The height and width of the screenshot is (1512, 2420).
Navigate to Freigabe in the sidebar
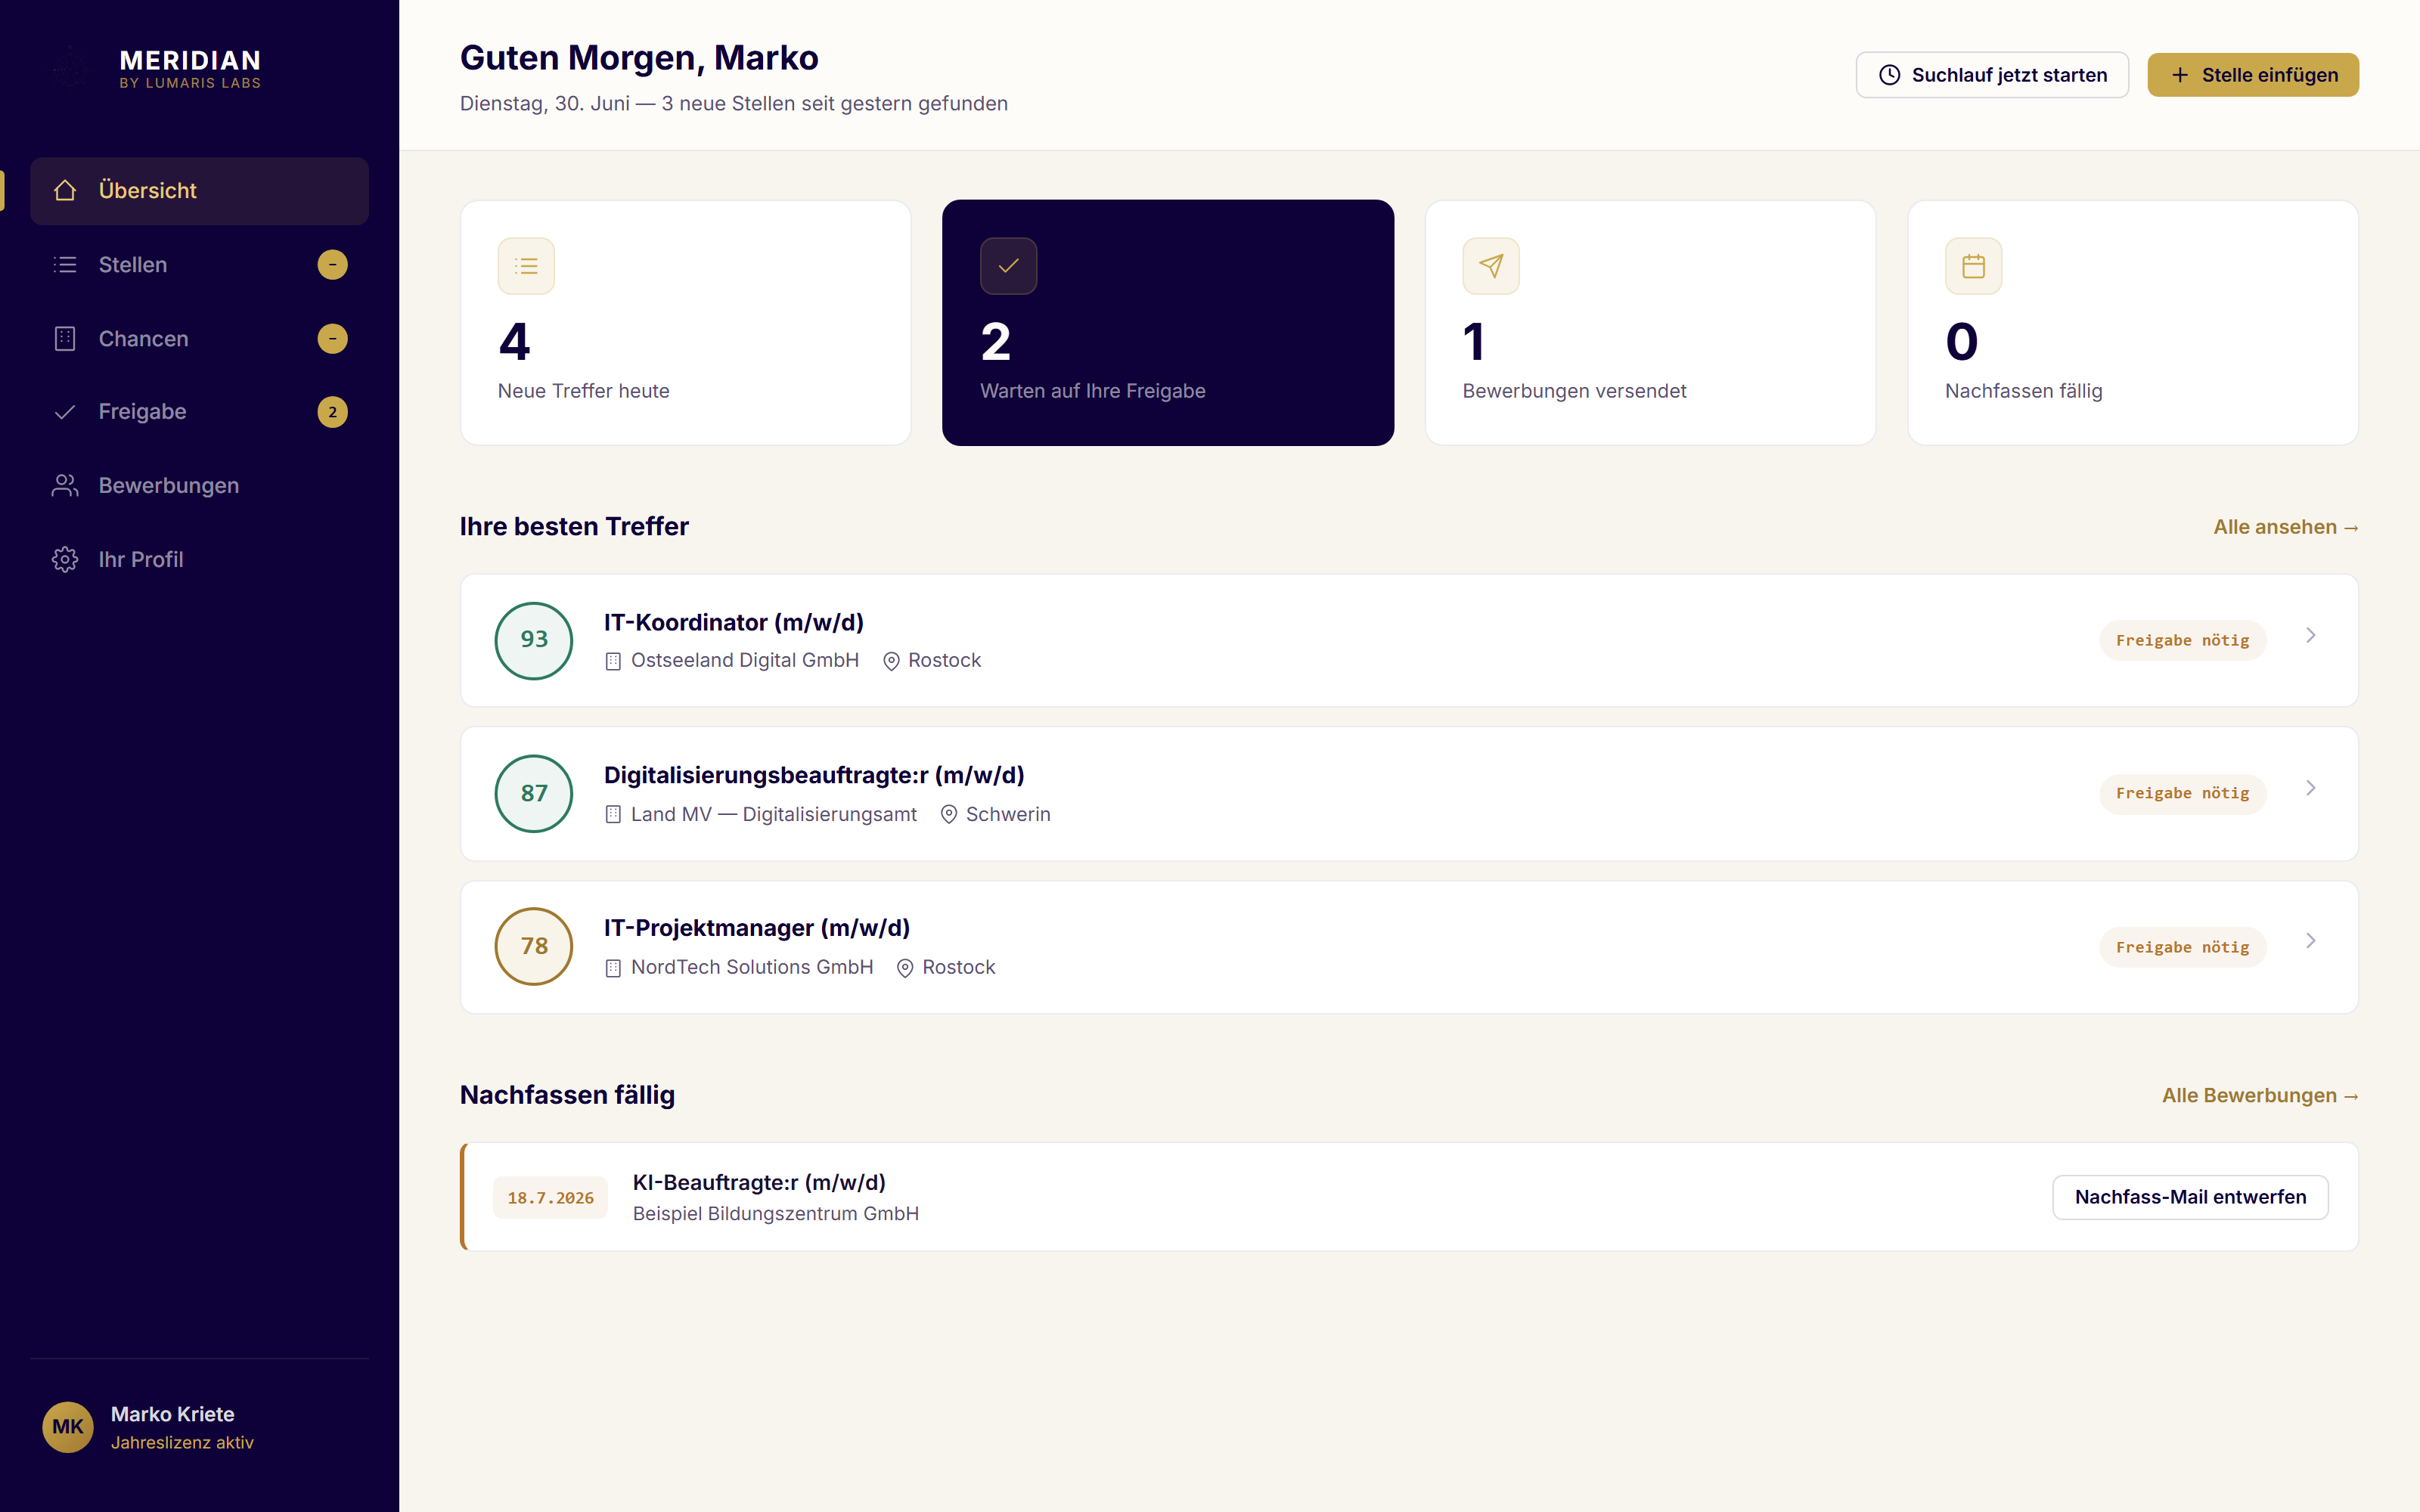coord(199,412)
